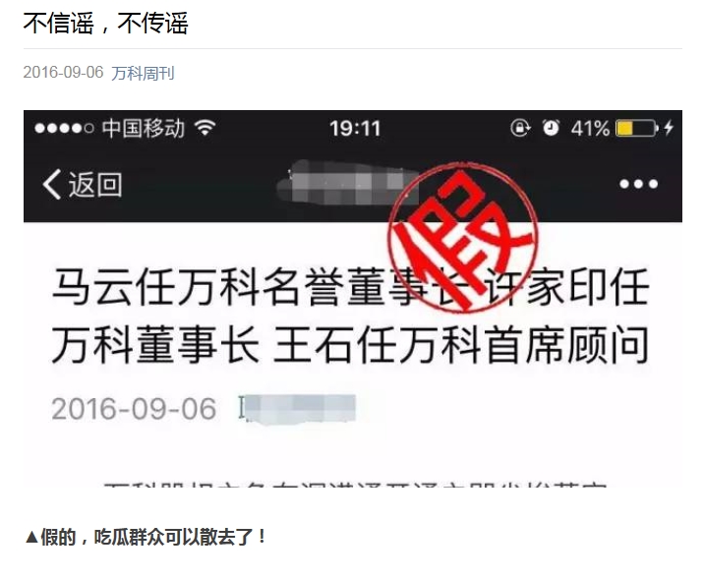Viewport: 704px width, 580px height.
Task: Click the alarm clock status icon
Action: (x=551, y=128)
